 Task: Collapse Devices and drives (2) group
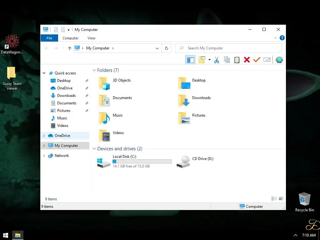click(x=94, y=148)
